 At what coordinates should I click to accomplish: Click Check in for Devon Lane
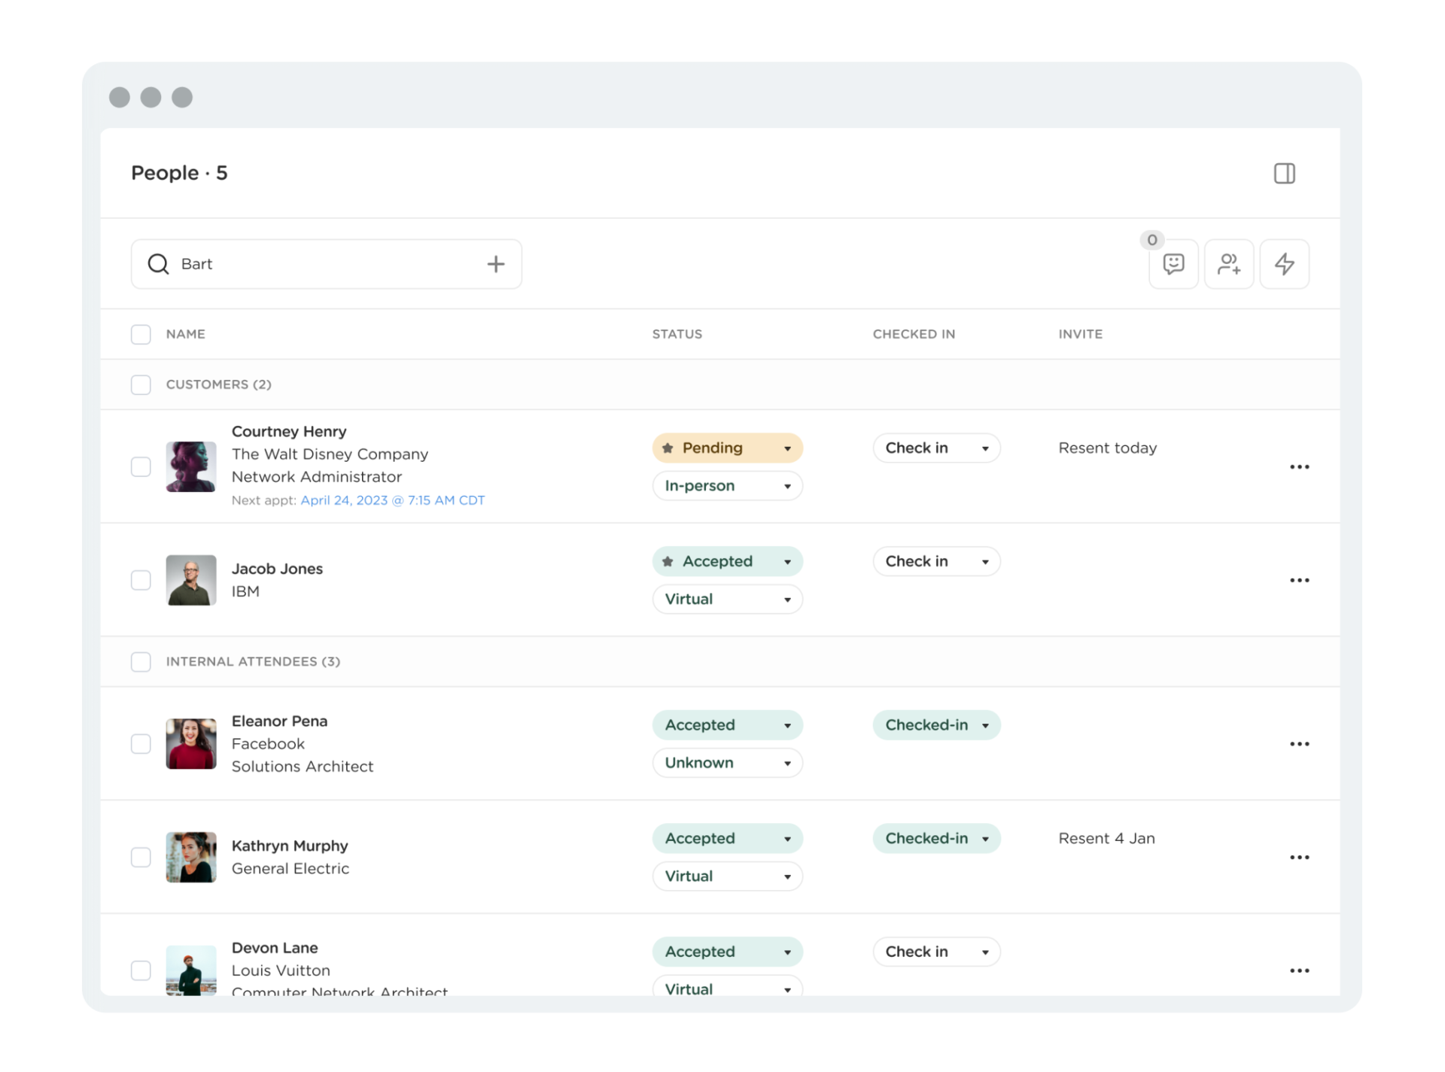coord(936,952)
